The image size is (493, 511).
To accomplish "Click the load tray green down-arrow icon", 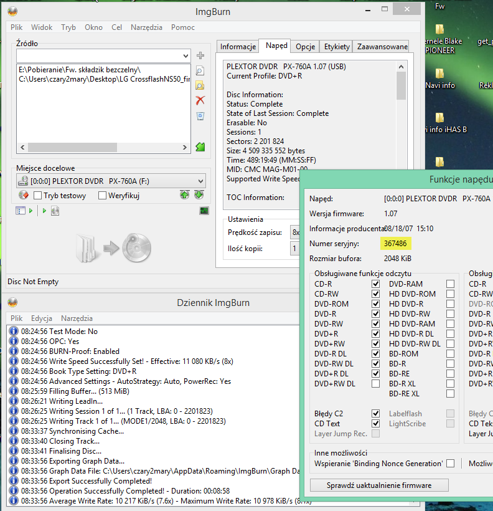I will [199, 195].
